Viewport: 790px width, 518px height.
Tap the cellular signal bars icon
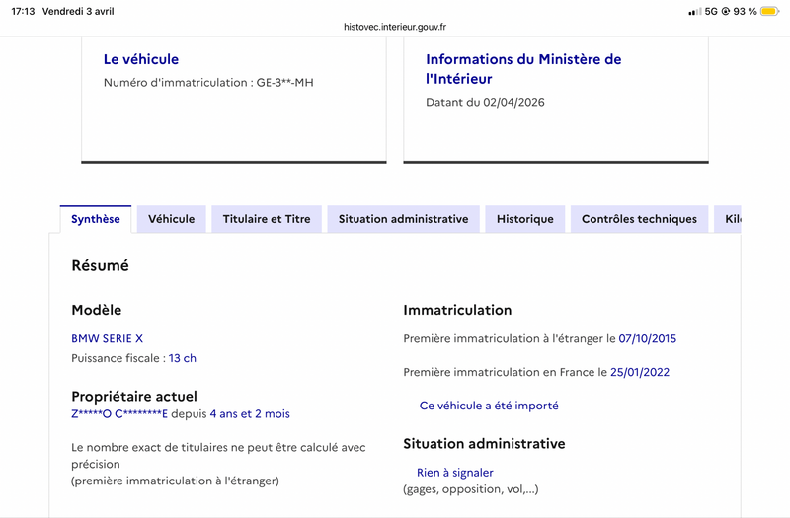click(x=695, y=11)
